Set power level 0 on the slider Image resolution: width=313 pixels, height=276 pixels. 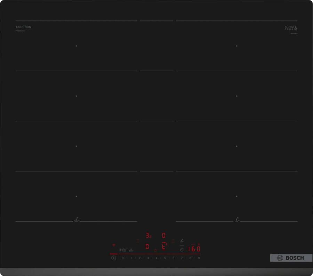(122, 258)
